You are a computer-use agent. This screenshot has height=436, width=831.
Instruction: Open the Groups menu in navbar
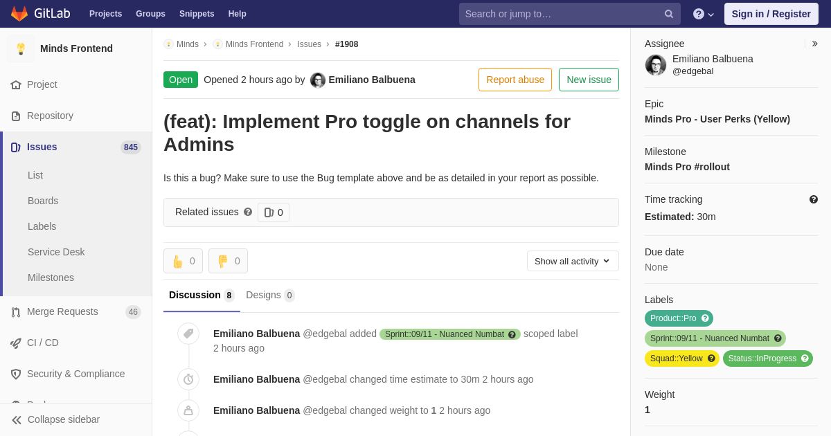150,14
